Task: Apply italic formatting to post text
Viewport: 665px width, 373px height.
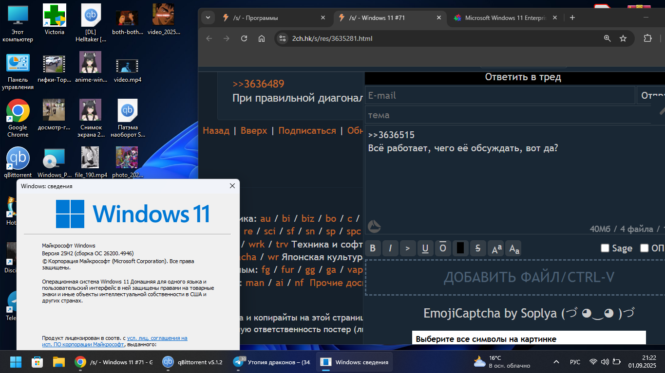Action: click(390, 248)
